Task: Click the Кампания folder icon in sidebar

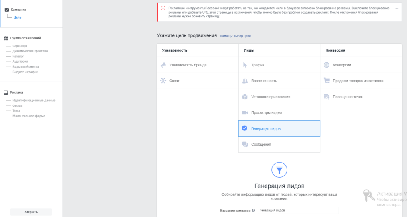Action: (7, 10)
